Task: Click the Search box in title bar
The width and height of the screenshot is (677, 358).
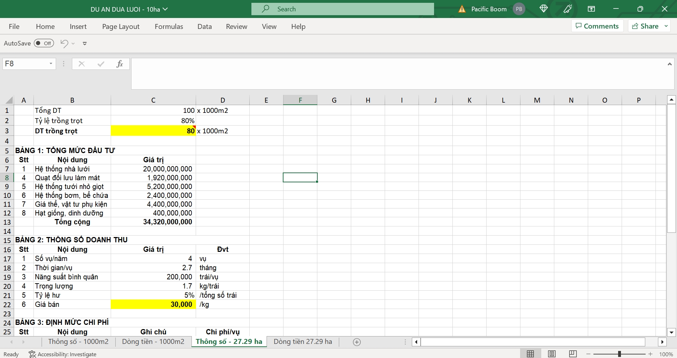Action: (342, 9)
